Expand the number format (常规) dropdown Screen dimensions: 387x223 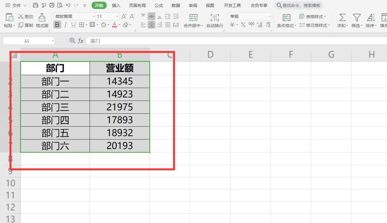pyautogui.click(x=270, y=16)
